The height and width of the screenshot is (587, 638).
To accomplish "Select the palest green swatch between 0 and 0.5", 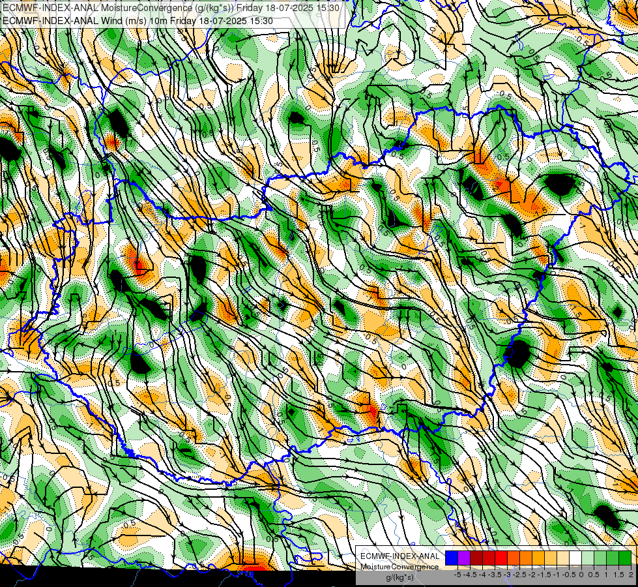I will (x=588, y=558).
